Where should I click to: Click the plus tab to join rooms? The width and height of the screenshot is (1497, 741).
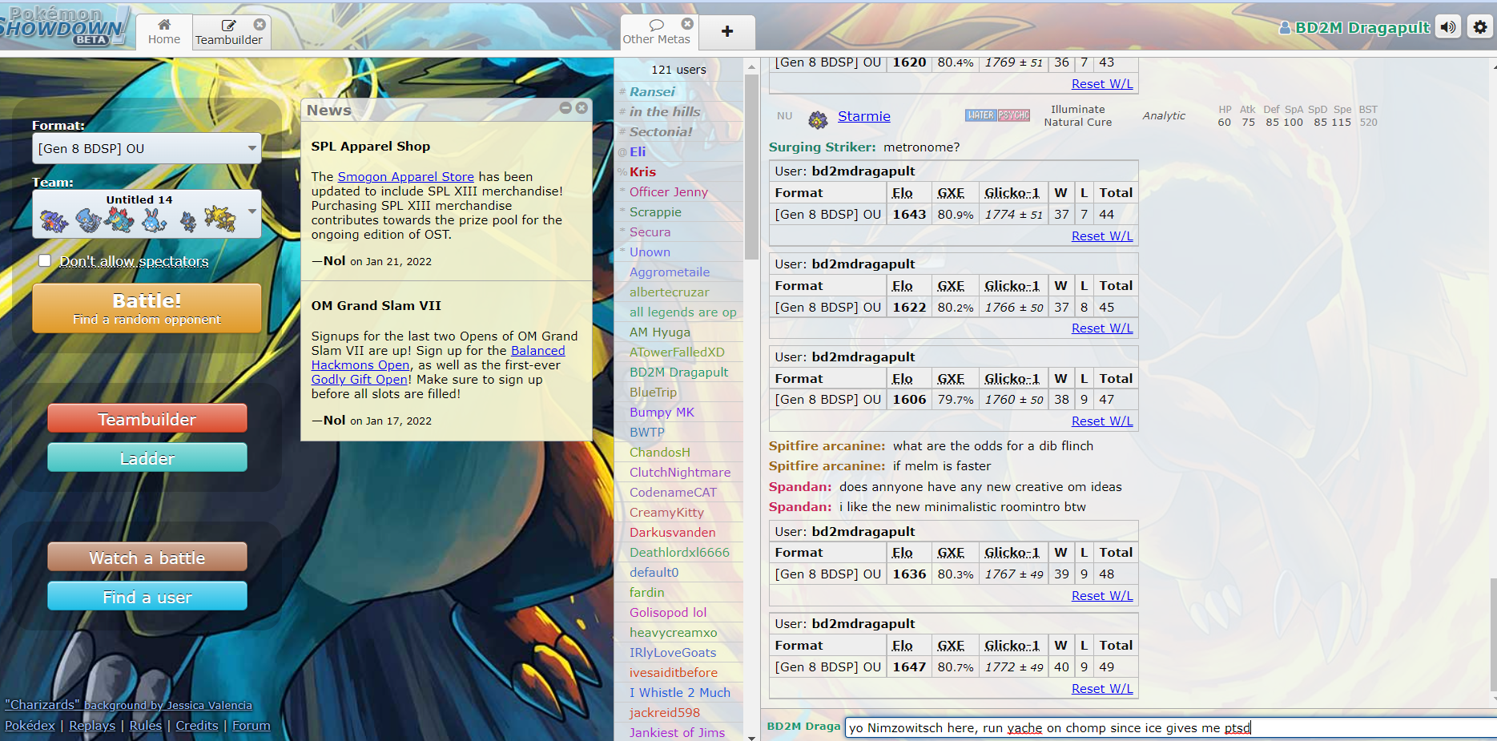point(727,32)
